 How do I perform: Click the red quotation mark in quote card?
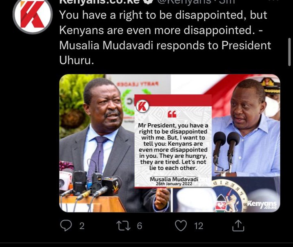point(172,114)
